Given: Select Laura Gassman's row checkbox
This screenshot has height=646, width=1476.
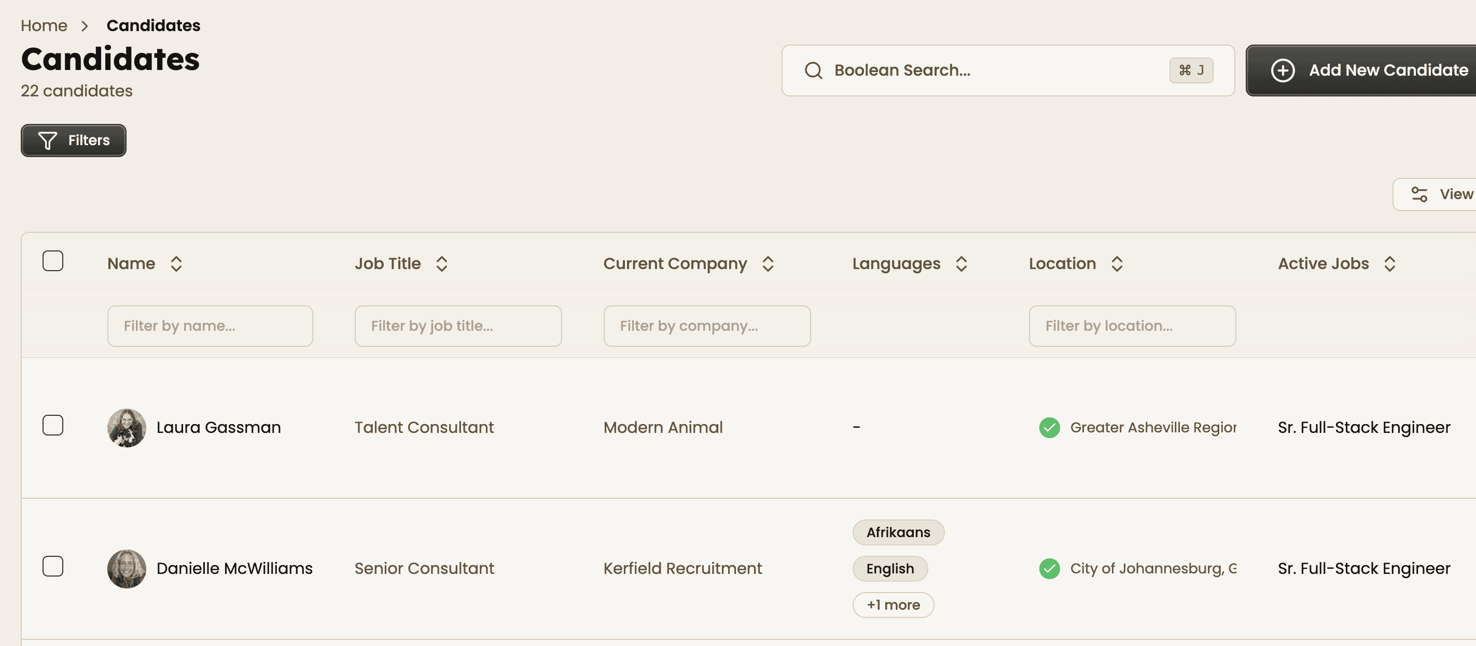Looking at the screenshot, I should point(53,425).
